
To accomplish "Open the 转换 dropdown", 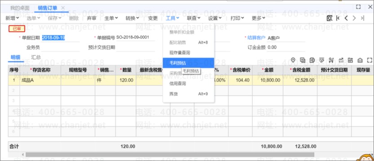I will [132, 18].
